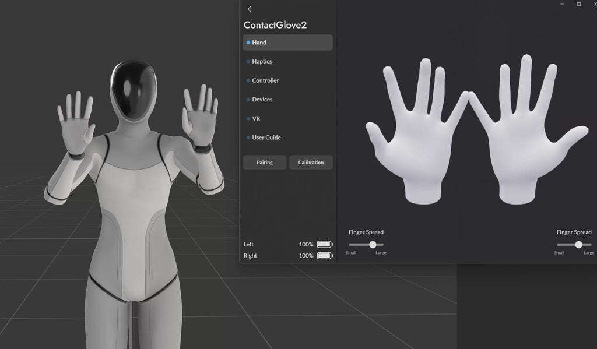Click the robot avatar's head visor
Screen dimensions: 597x349
click(x=134, y=90)
